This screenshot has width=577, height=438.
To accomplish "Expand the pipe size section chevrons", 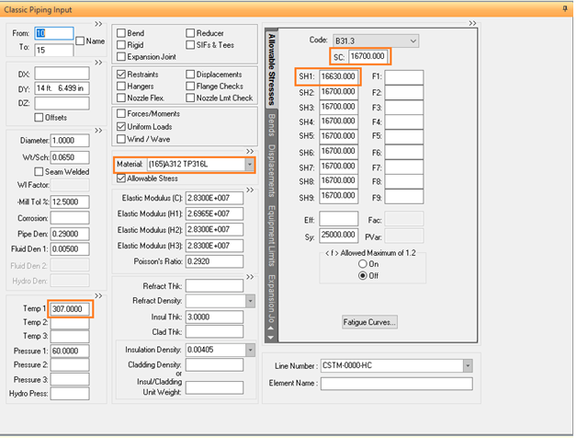I will (x=98, y=131).
